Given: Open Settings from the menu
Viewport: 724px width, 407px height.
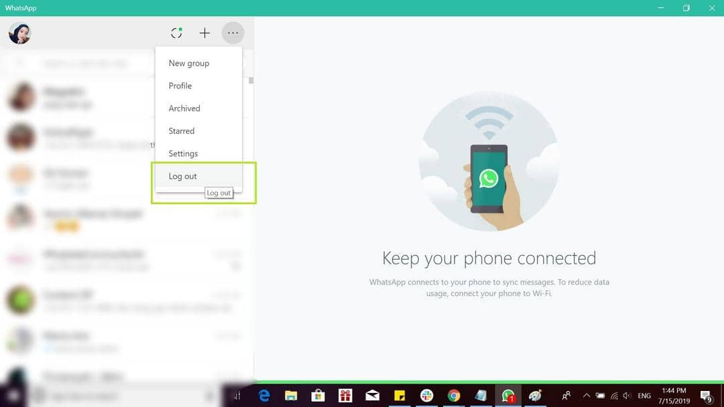Looking at the screenshot, I should [183, 154].
